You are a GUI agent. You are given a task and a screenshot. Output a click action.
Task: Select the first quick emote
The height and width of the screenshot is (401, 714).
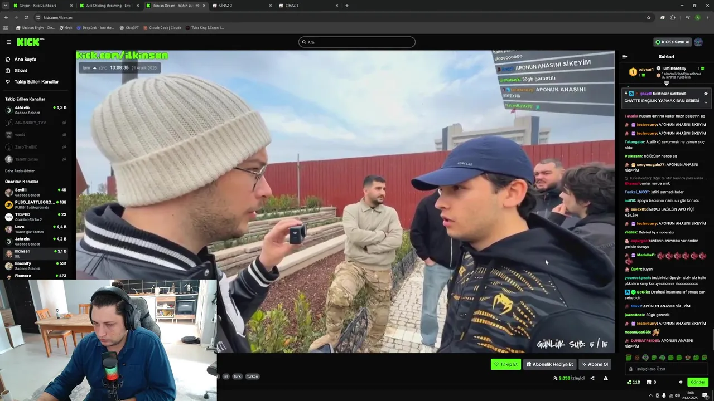629,358
